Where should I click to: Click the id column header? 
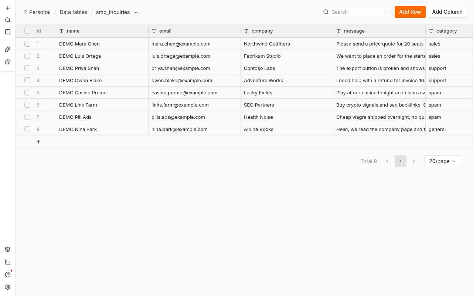(39, 31)
